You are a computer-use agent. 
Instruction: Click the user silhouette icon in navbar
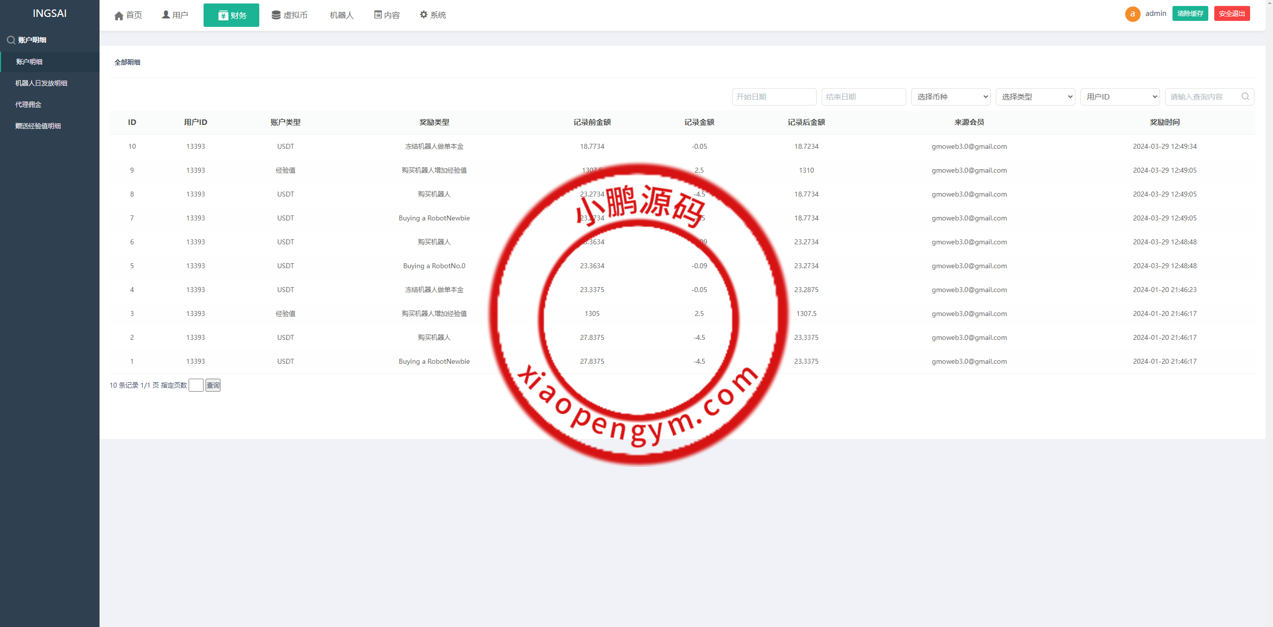(x=166, y=15)
